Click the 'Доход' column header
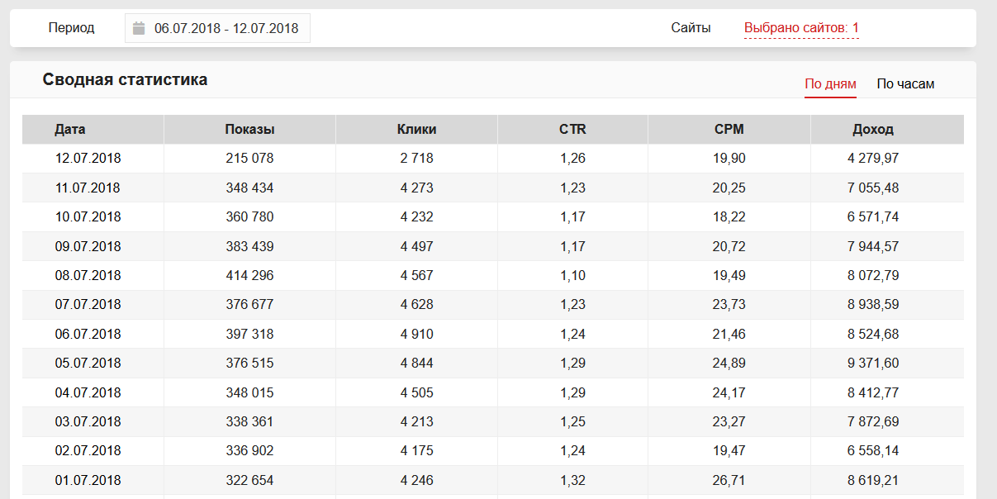997x499 pixels. 873,130
